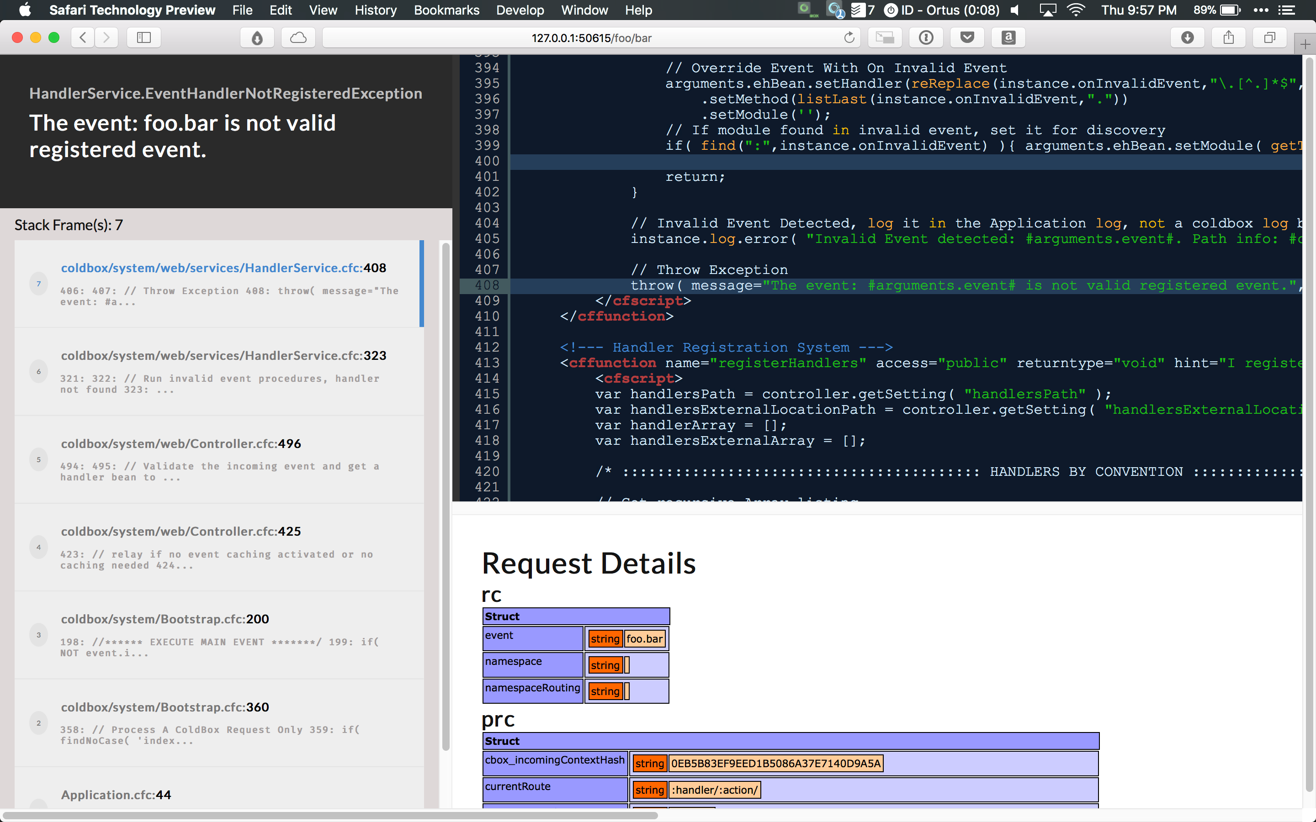Toggle the sidebar with toolbar icon
Image resolution: width=1316 pixels, height=822 pixels.
click(x=143, y=37)
